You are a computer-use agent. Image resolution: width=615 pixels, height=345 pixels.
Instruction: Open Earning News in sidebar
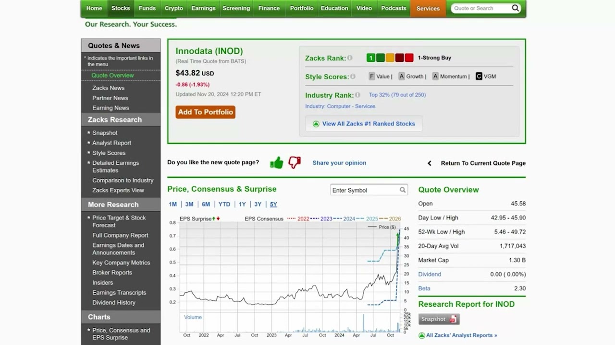(111, 108)
